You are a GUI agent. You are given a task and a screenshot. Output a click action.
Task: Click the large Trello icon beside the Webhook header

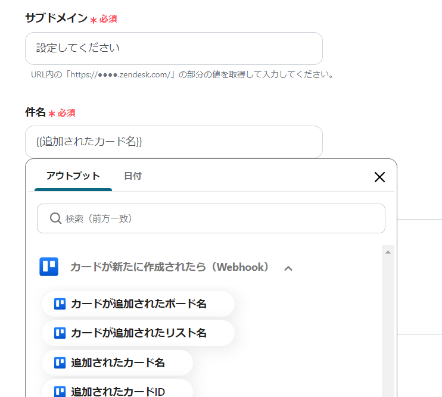[49, 267]
